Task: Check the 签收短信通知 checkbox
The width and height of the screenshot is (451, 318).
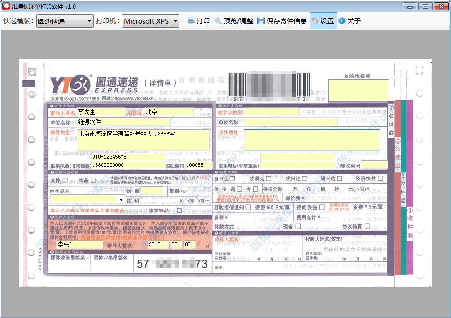Action: point(248,207)
